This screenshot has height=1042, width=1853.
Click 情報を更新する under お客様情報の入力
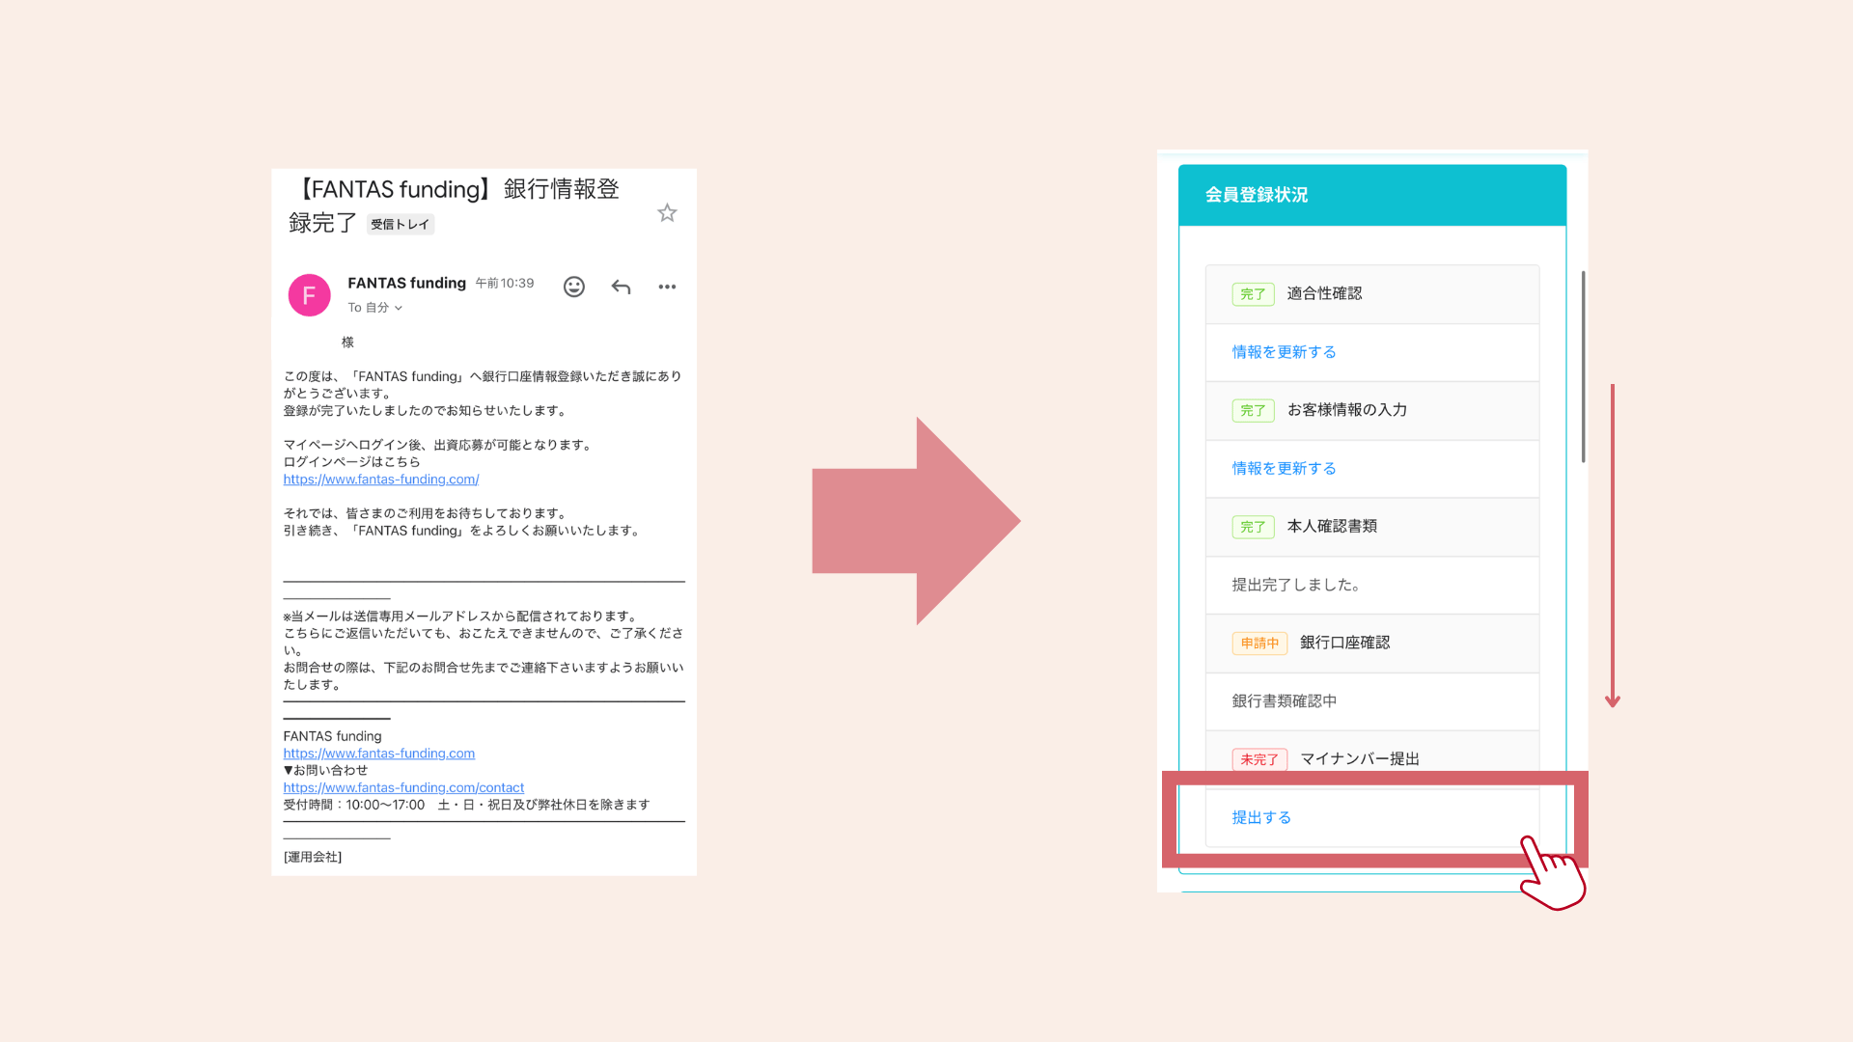[1284, 468]
